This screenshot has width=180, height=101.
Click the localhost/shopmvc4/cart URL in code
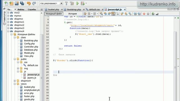(92, 25)
